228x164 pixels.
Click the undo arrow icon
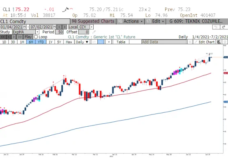(x=216, y=27)
